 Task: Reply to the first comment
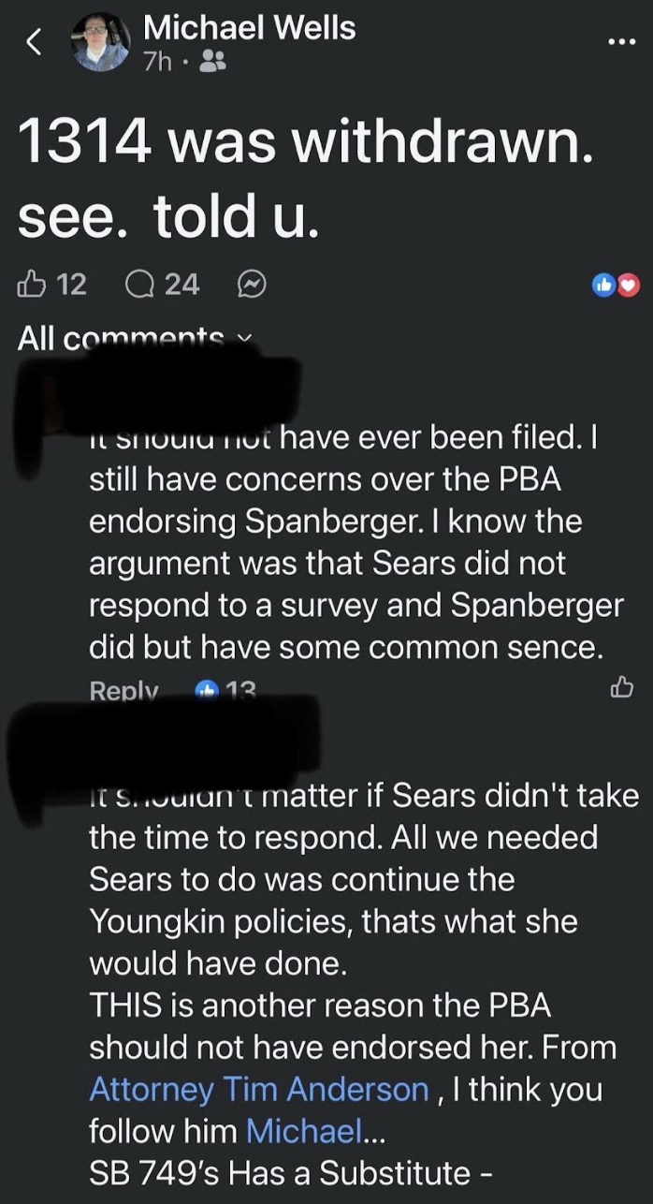coord(123,691)
